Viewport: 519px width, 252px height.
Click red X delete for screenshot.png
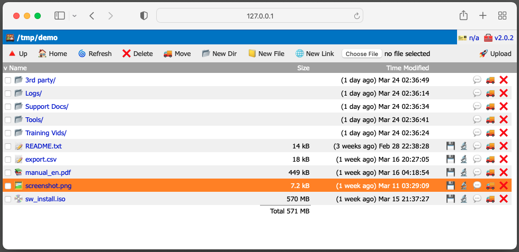click(504, 185)
